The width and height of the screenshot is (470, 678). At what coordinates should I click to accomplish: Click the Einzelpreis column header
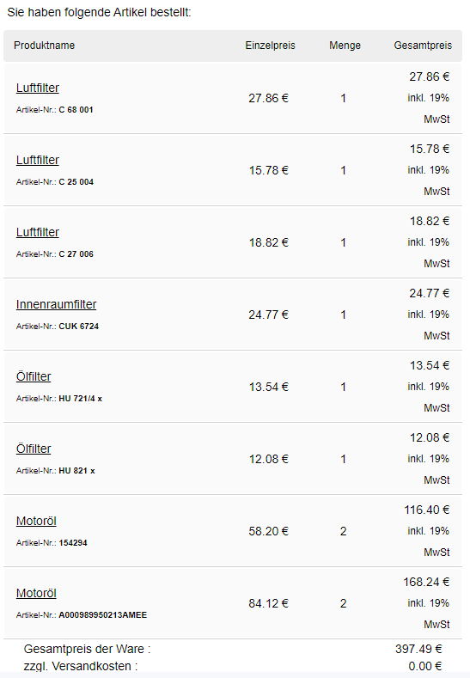tap(271, 46)
